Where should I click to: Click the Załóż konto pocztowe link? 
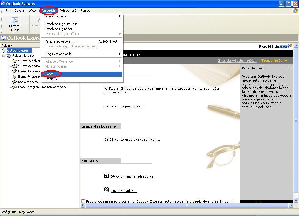[124, 106]
